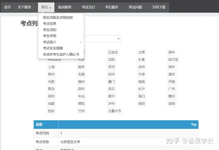Click the 武汉 city link
The height and width of the screenshot is (150, 219).
pos(111,89)
